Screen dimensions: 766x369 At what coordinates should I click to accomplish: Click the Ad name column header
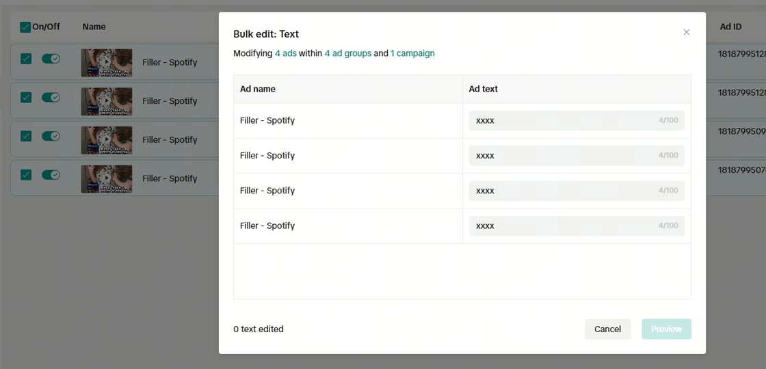(x=257, y=89)
